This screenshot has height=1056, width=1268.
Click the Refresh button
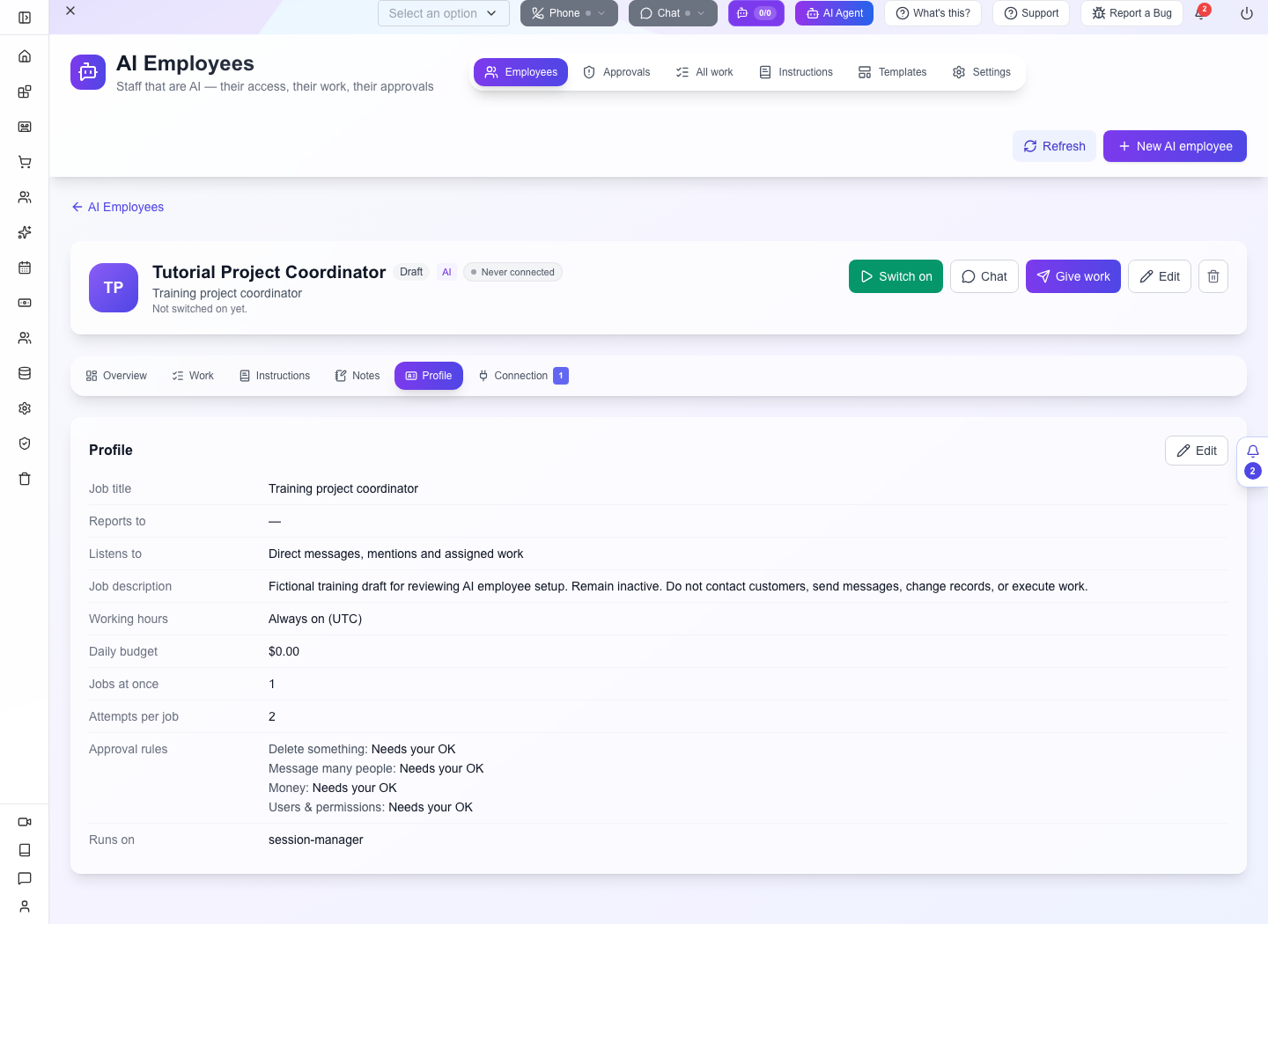[x=1054, y=146]
